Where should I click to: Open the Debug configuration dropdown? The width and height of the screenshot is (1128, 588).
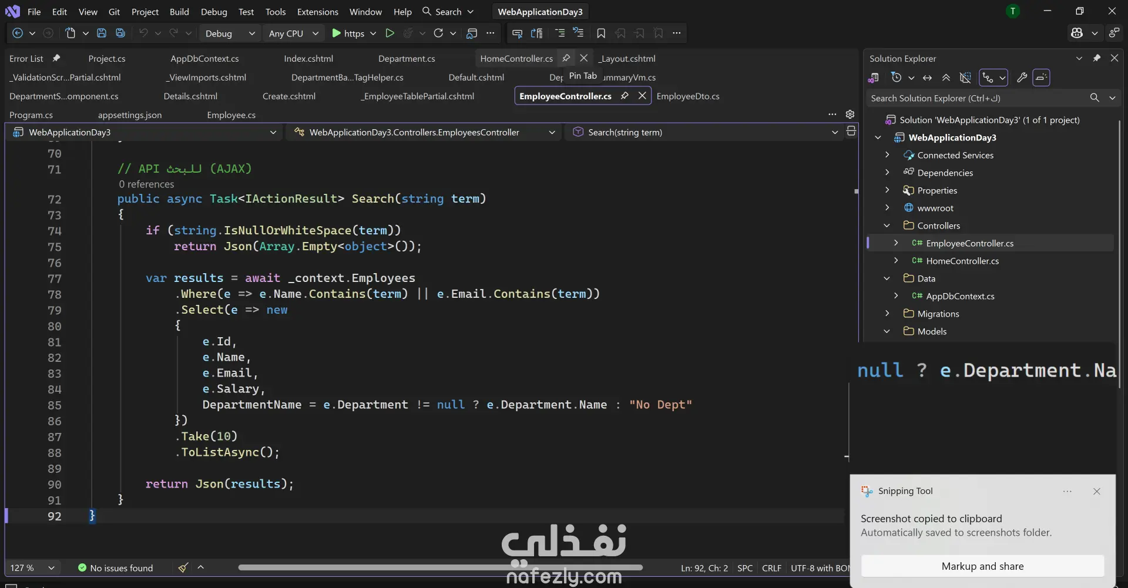(230, 33)
